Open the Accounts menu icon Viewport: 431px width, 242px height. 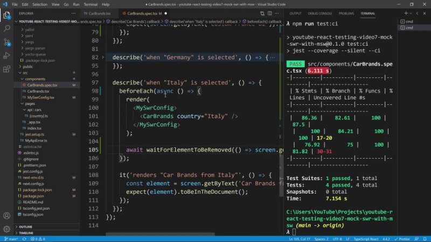[6, 216]
